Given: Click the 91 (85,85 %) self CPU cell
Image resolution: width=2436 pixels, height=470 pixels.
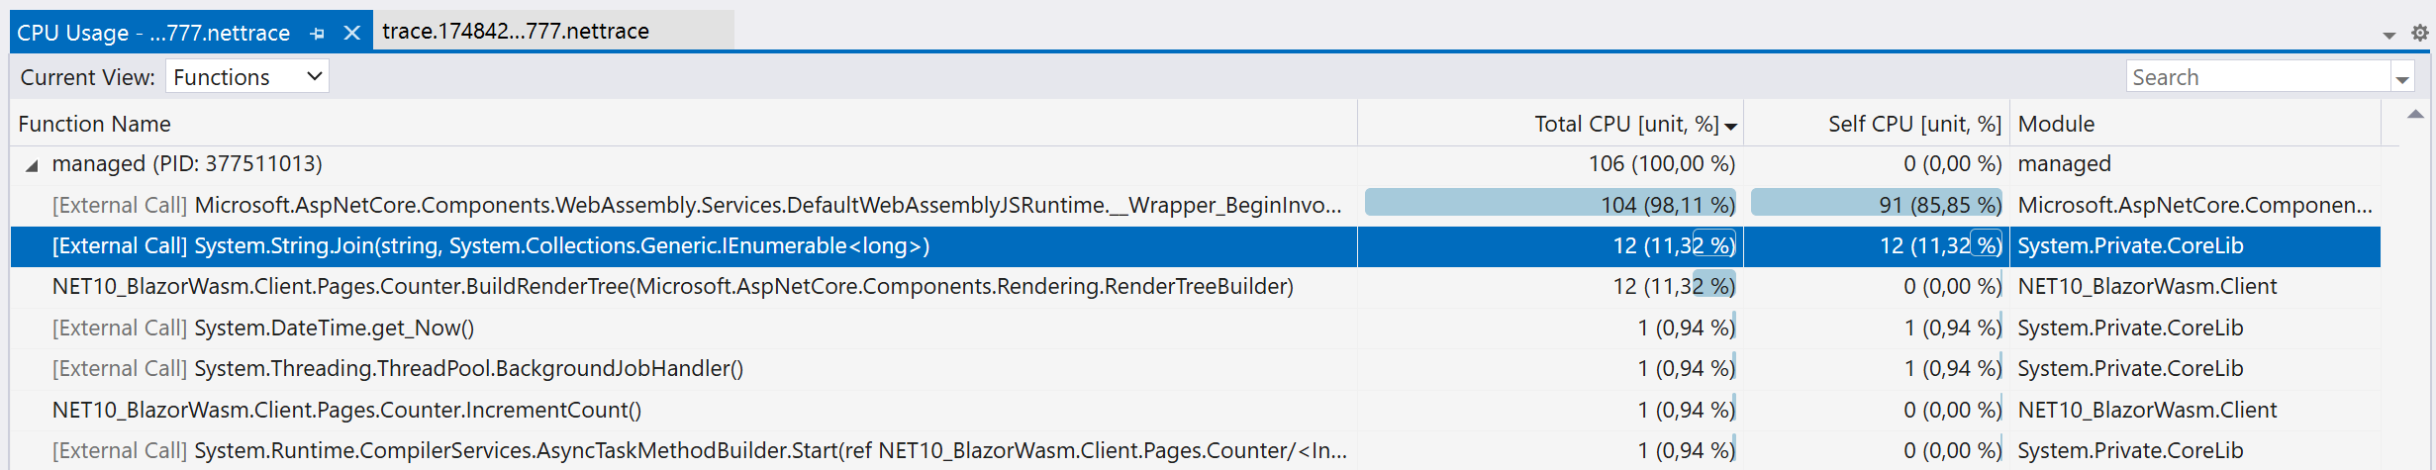Looking at the screenshot, I should click(1877, 204).
